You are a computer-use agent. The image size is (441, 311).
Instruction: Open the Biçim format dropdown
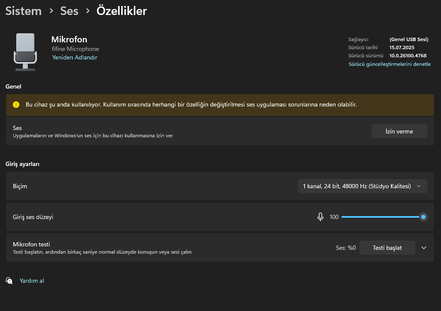362,186
